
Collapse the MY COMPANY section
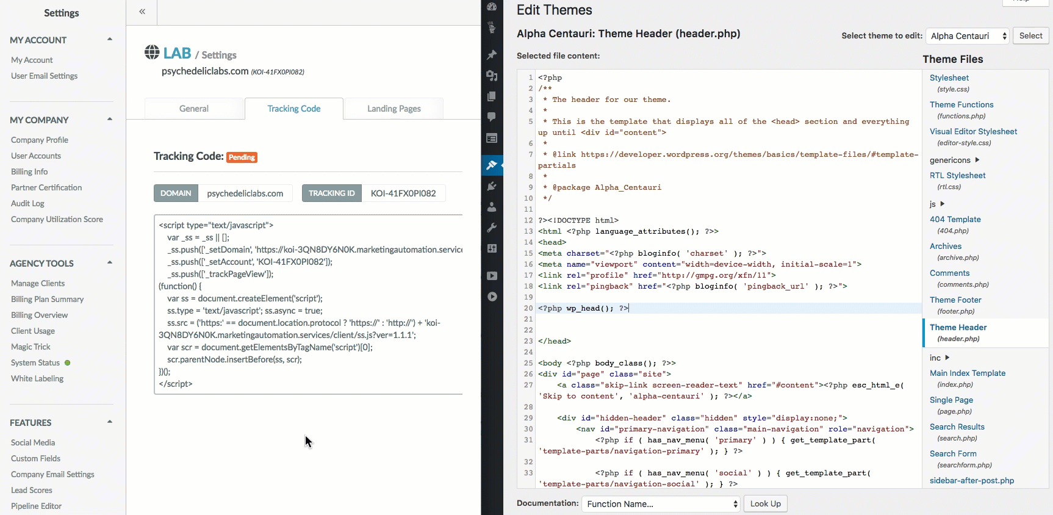click(110, 119)
